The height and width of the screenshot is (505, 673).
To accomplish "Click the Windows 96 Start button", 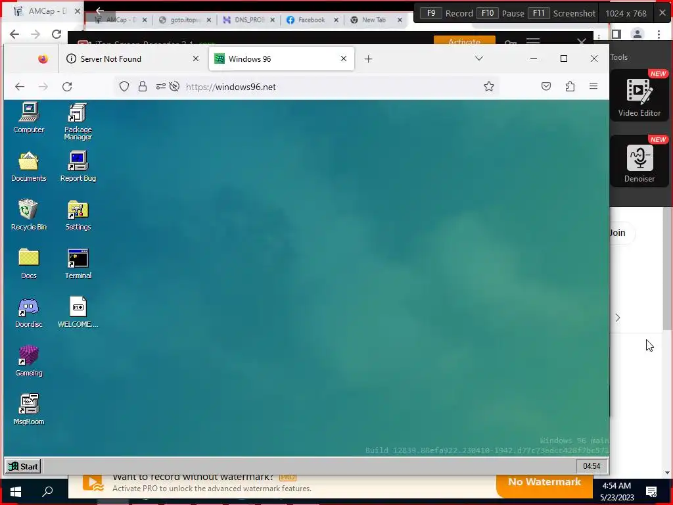I will (23, 466).
